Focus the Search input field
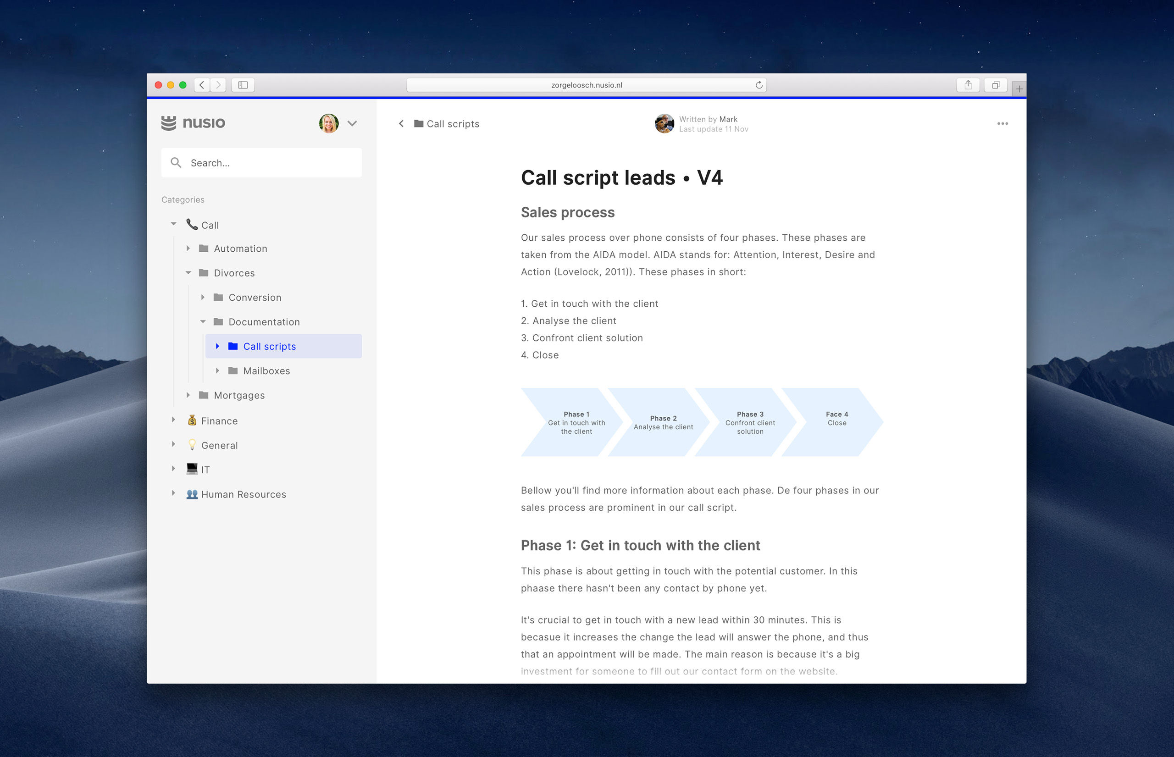 (261, 163)
